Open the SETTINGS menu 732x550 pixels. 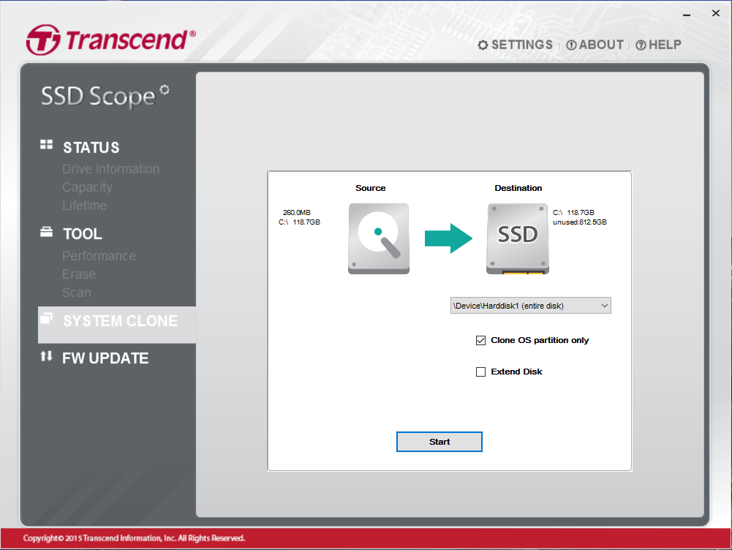[515, 45]
